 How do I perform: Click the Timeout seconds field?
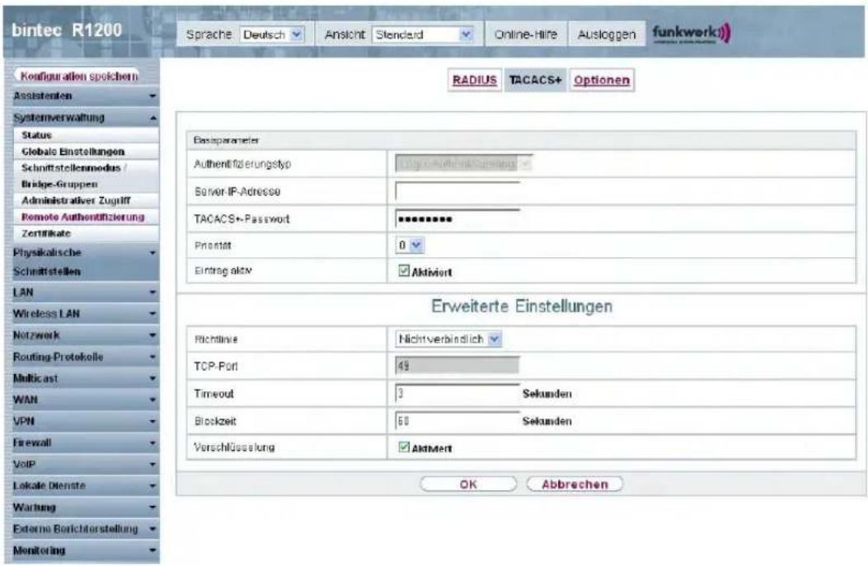[x=457, y=393]
